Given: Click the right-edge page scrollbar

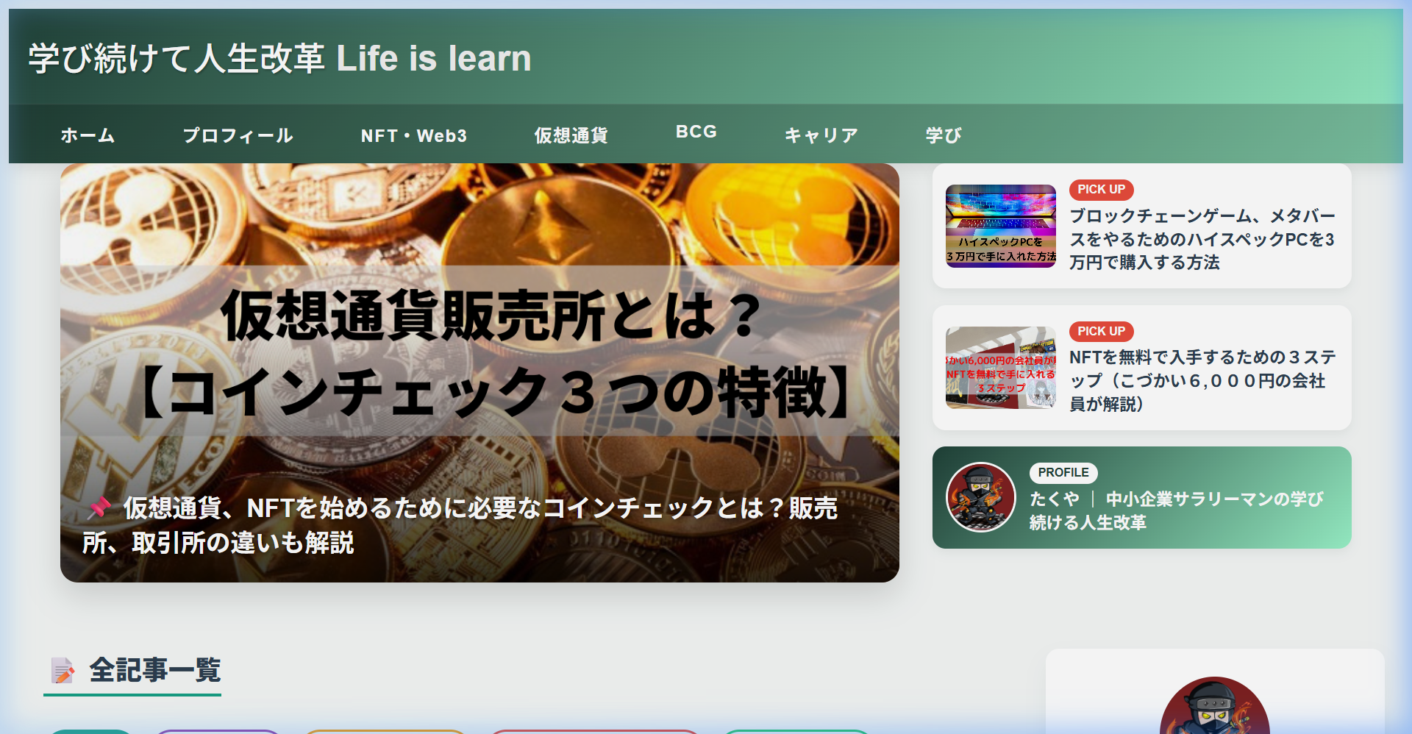Looking at the screenshot, I should [1405, 368].
